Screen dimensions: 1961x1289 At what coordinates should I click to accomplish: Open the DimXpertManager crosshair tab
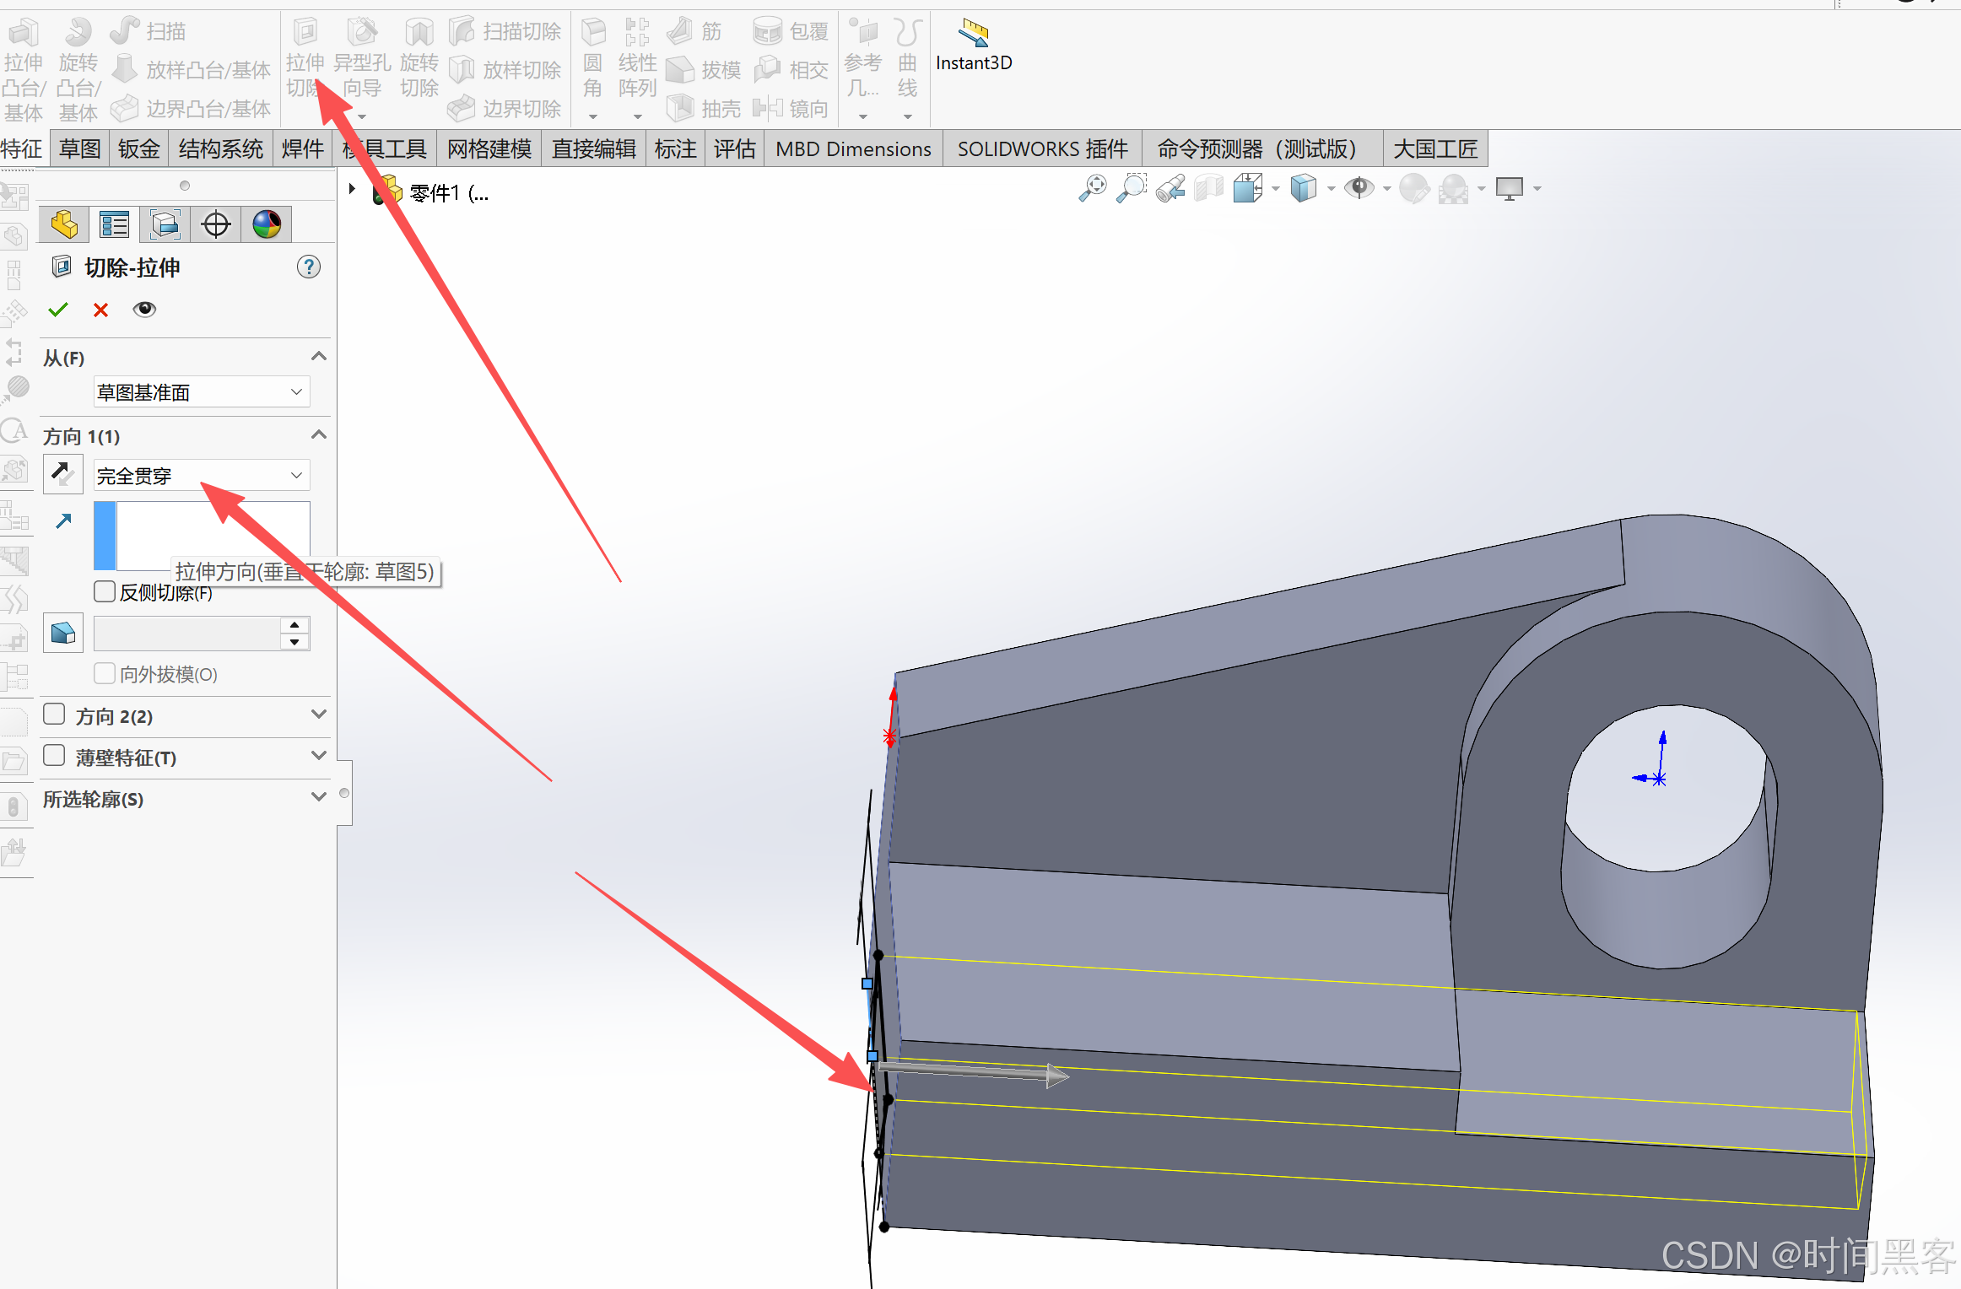[x=216, y=224]
